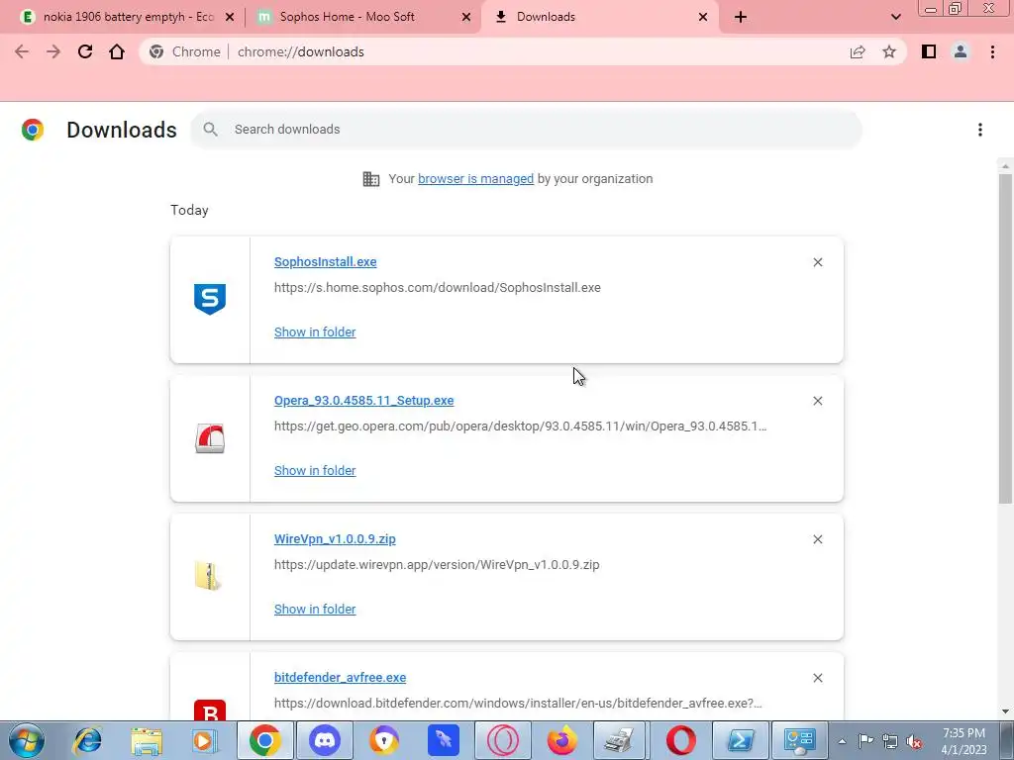Open Firefox from the taskbar

point(561,740)
